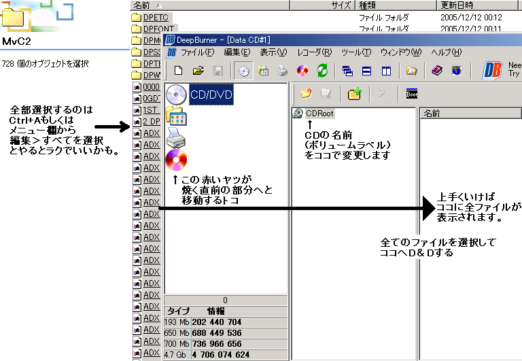Sort by 更新日時 column in Explorer window
The image size is (522, 361).
click(477, 5)
